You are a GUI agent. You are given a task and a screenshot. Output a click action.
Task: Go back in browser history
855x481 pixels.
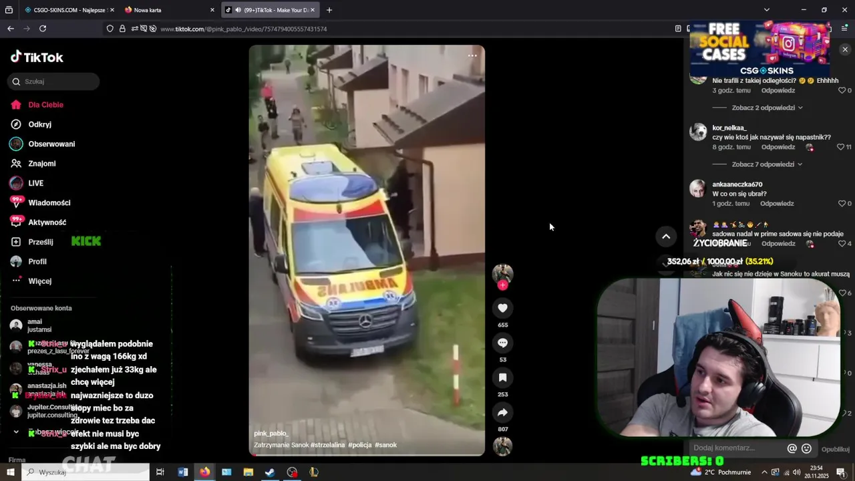[x=10, y=29]
